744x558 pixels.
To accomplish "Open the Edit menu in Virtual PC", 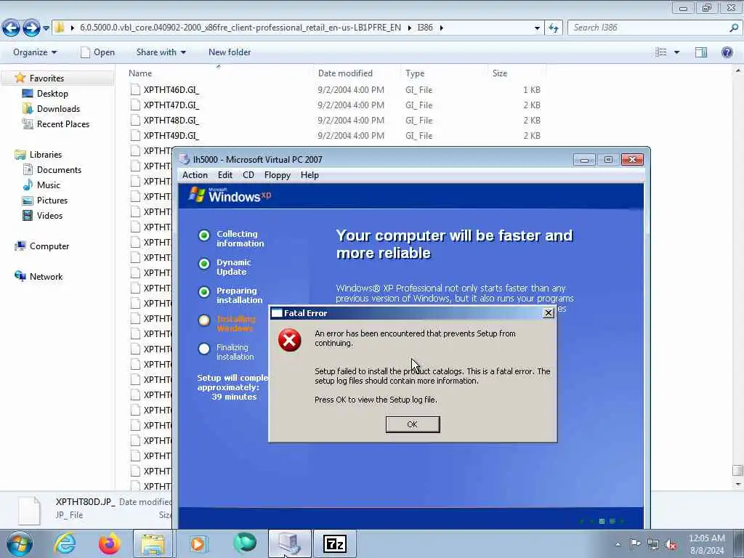I will (x=225, y=175).
